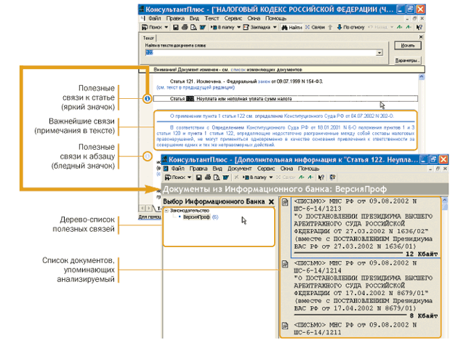Expand Поиск dropdown arrow in Налоговый кодекс toolbar
This screenshot has width=458, height=346.
tap(166, 27)
